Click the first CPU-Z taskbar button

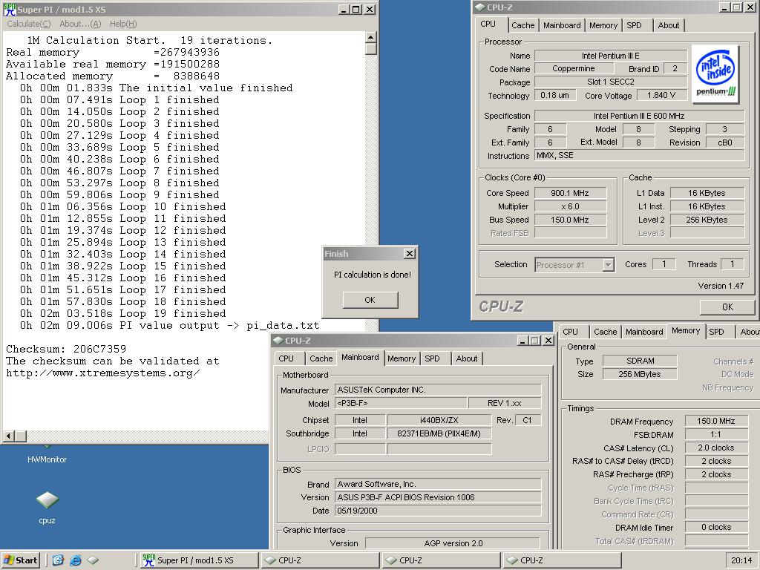tap(320, 560)
